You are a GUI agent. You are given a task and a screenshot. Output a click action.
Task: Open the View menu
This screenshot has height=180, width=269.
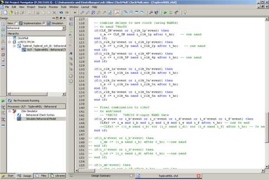point(21,7)
